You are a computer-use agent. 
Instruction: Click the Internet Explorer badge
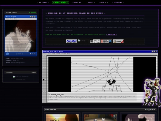106,41
